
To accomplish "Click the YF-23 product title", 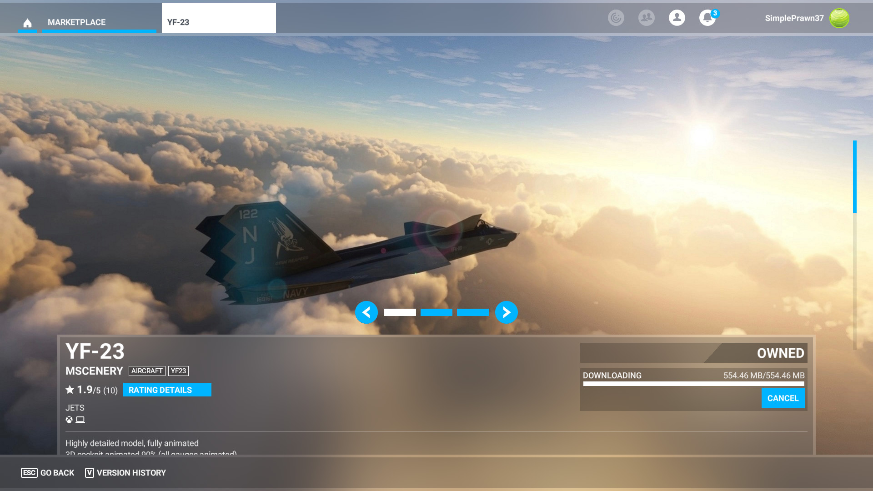I will pyautogui.click(x=95, y=351).
